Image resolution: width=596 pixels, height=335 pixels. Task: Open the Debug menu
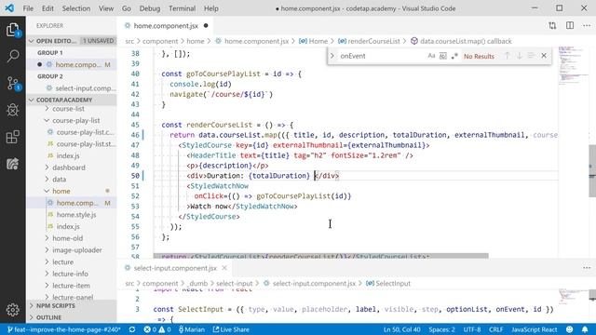tap(150, 8)
